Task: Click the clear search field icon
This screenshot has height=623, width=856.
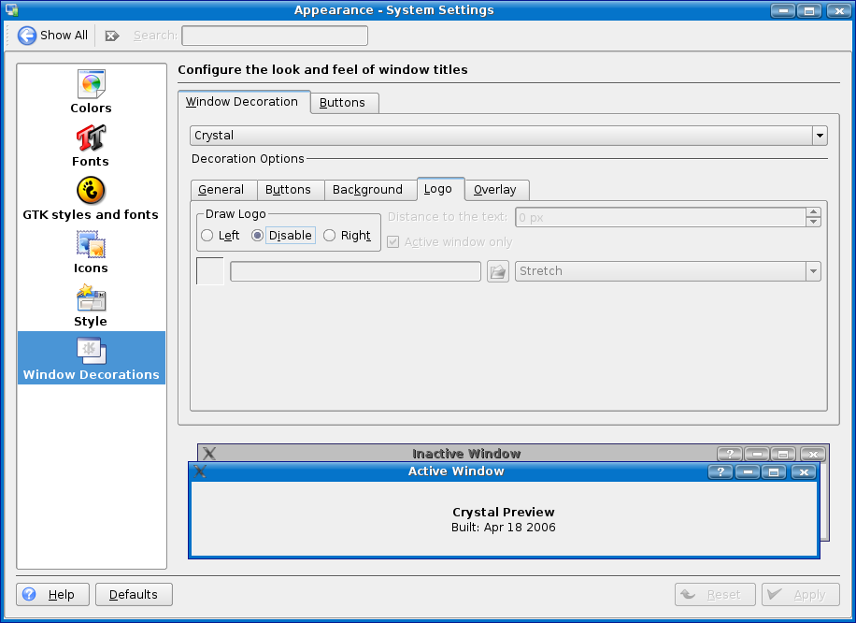Action: point(112,36)
